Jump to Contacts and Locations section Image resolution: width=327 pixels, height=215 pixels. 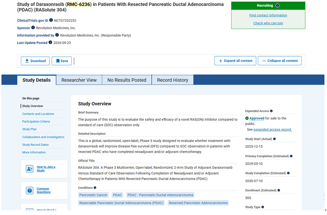click(38, 114)
